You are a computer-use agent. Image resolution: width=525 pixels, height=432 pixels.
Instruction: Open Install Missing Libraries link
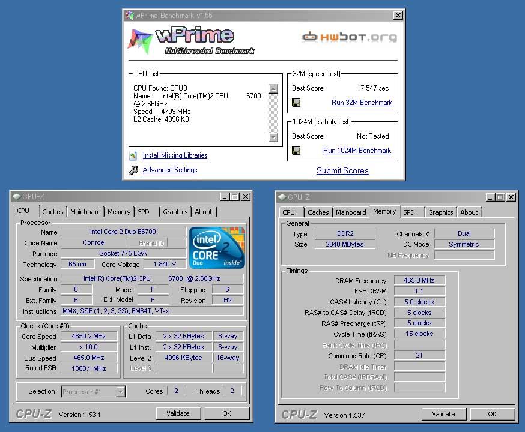[175, 155]
